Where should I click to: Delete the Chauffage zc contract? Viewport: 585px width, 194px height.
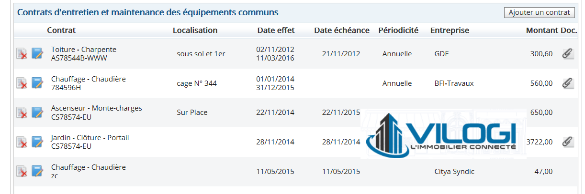coord(22,172)
